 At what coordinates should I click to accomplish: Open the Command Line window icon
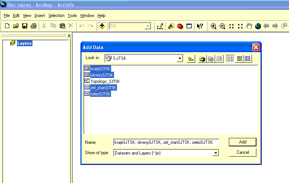189,26
